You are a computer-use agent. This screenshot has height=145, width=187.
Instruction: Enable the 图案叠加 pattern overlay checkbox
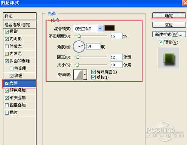click(7, 105)
